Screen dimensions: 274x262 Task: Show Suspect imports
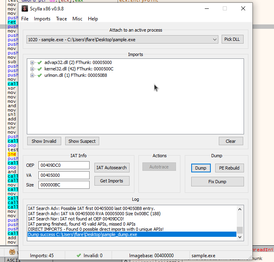(x=82, y=141)
